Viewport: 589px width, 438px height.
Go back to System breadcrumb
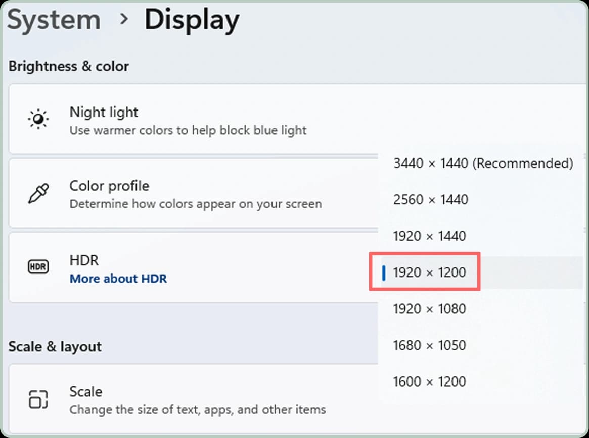click(54, 20)
